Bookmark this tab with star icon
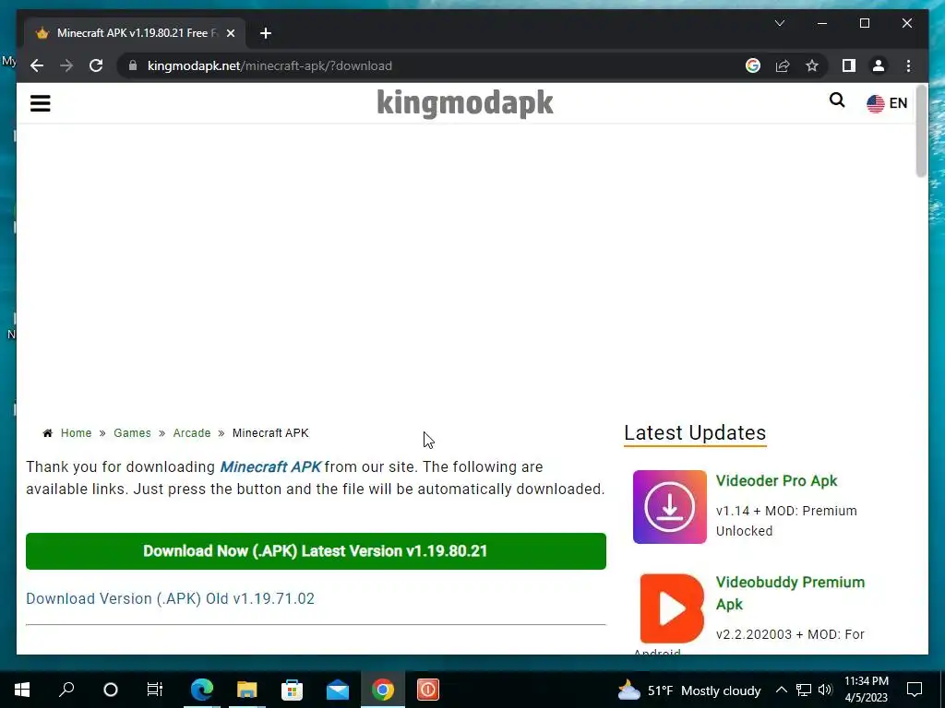The height and width of the screenshot is (708, 945). point(812,65)
